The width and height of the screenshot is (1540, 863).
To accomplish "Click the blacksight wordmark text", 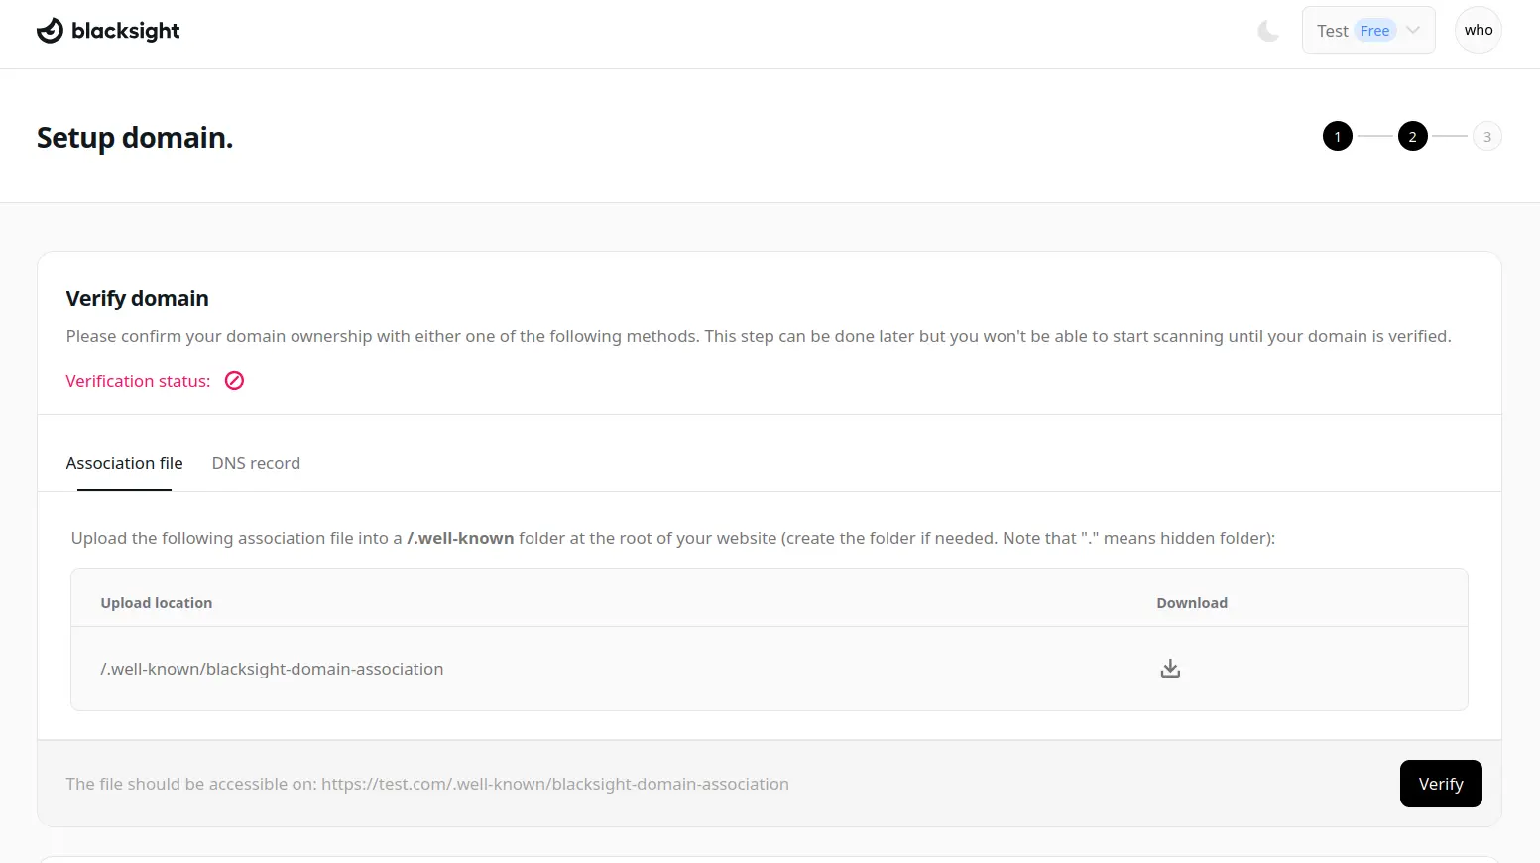I will pos(126,31).
